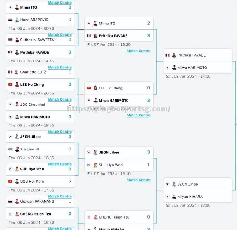Open Match Centre for LEE Ho Ching vs HARIMOTO
The width and height of the screenshot is (237, 230).
coord(138,115)
